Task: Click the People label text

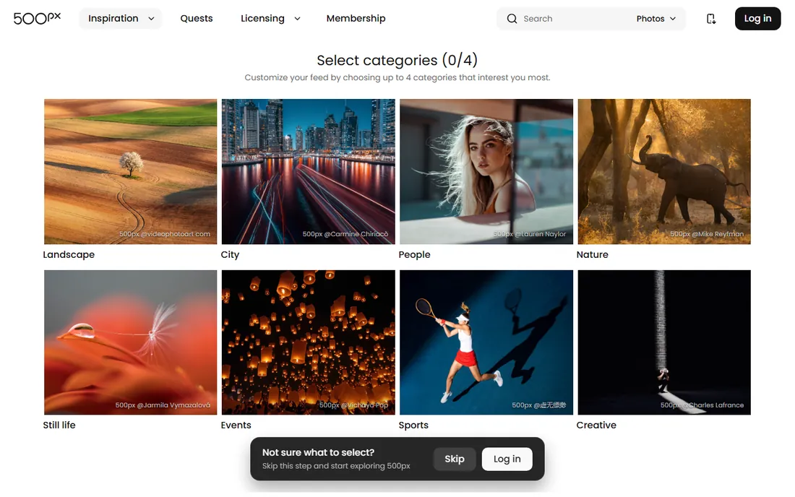Action: pyautogui.click(x=414, y=254)
